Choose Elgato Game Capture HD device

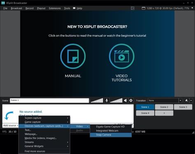pos(111,126)
